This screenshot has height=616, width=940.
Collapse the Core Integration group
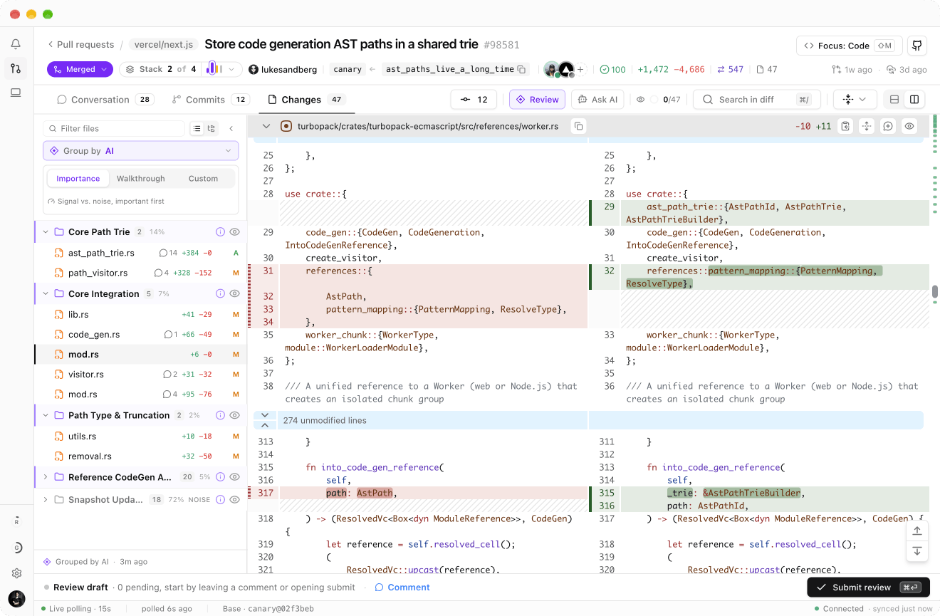[x=46, y=293]
